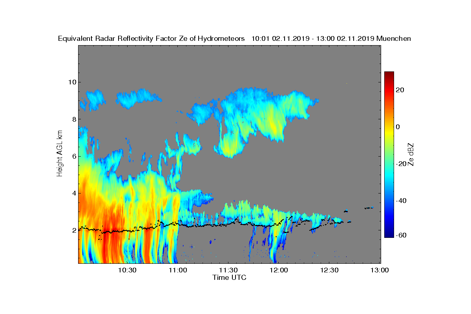The height and width of the screenshot is (314, 471).
Task: Click the '6' height axis tick label
Action: (x=73, y=156)
